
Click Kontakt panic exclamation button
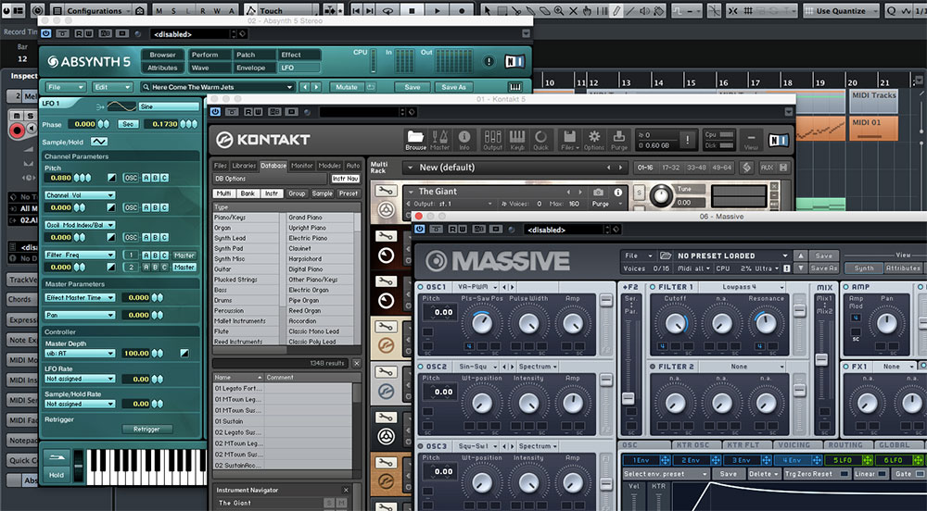point(687,140)
